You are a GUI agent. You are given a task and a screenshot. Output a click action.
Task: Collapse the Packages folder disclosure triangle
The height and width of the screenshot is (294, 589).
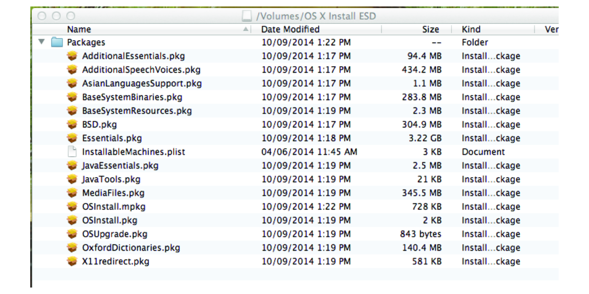point(42,42)
